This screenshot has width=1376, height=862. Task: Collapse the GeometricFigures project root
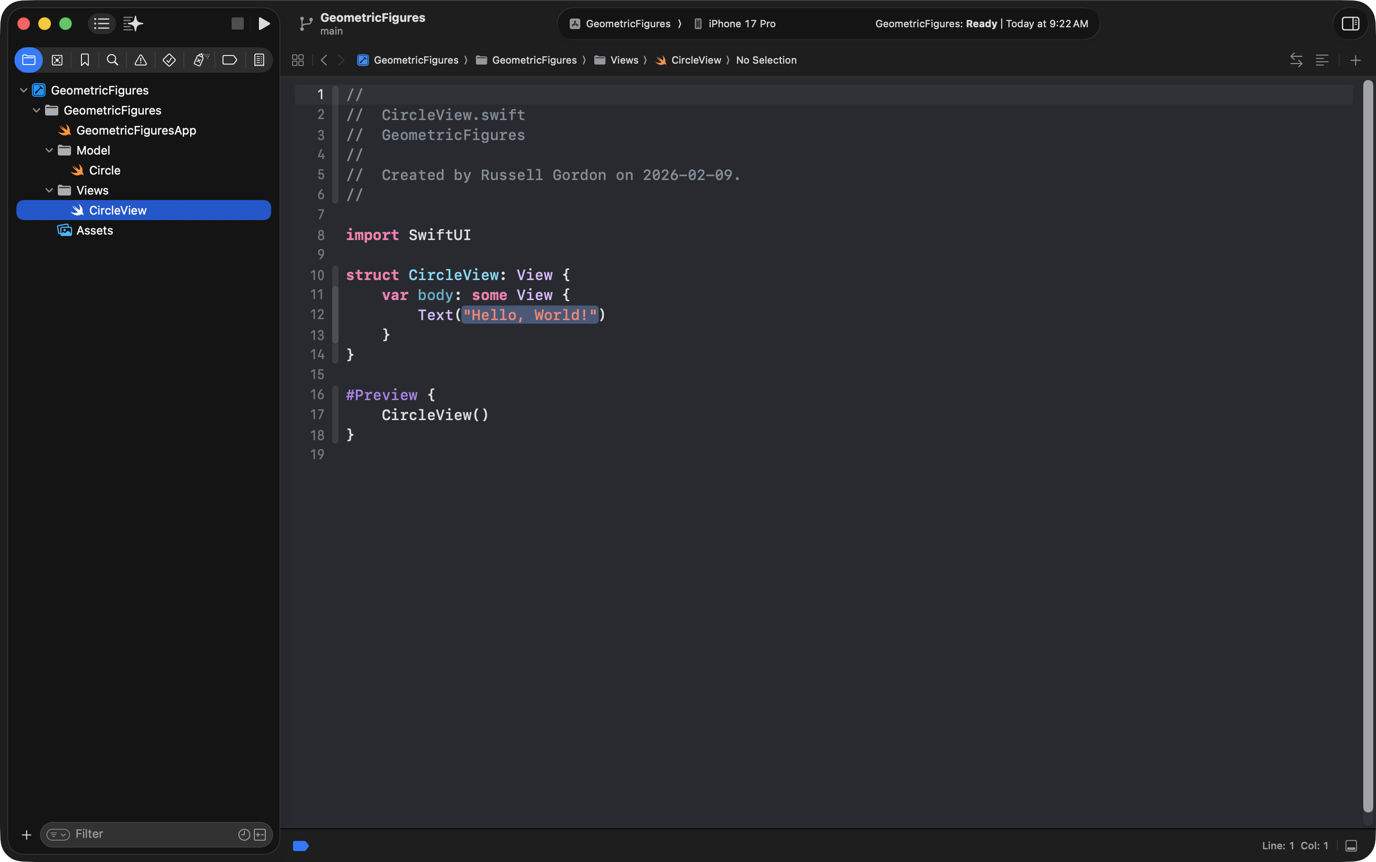click(x=23, y=90)
